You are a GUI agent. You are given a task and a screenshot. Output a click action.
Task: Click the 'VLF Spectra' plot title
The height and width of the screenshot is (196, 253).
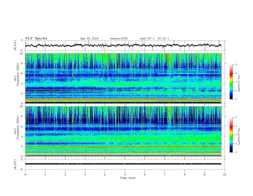36,38
